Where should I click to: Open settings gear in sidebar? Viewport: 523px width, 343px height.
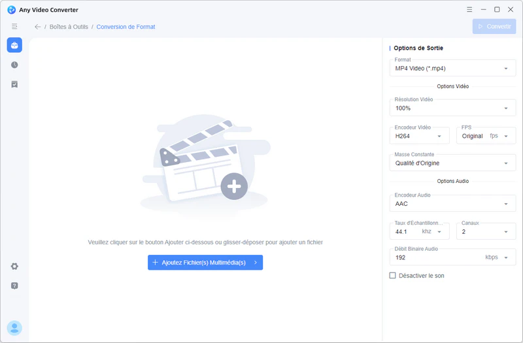[14, 267]
